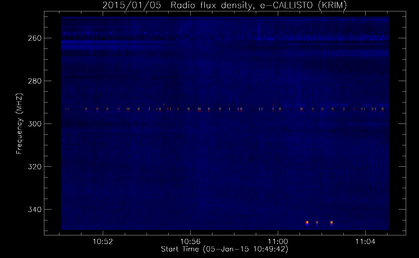Click the 340 frequency tick label
This screenshot has height=258, width=419.
pos(34,209)
